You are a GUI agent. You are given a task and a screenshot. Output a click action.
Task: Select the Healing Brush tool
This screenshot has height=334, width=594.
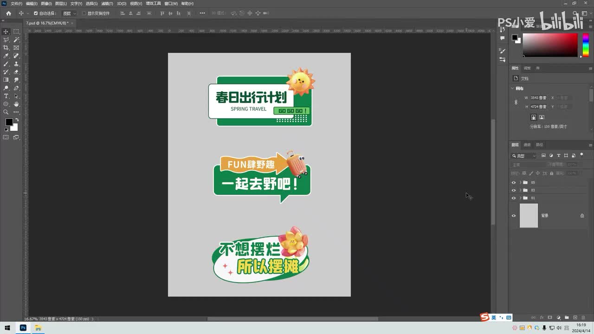click(16, 56)
